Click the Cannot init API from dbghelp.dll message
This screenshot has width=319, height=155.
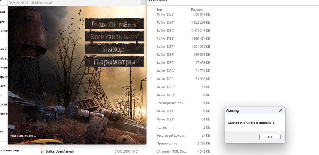252,123
